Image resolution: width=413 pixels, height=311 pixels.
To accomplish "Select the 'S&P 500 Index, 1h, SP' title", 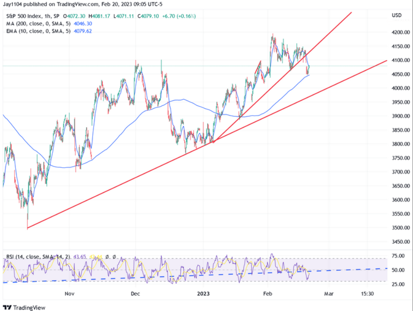I will click(33, 16).
